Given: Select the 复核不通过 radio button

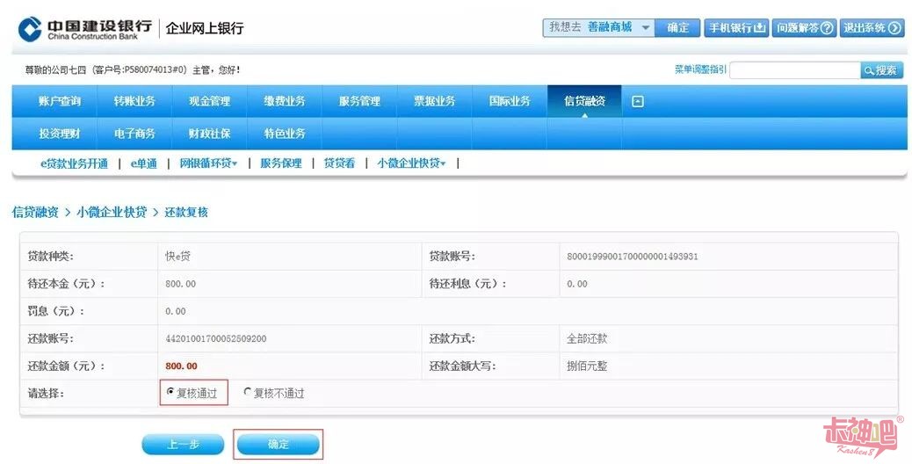Looking at the screenshot, I should [x=247, y=393].
